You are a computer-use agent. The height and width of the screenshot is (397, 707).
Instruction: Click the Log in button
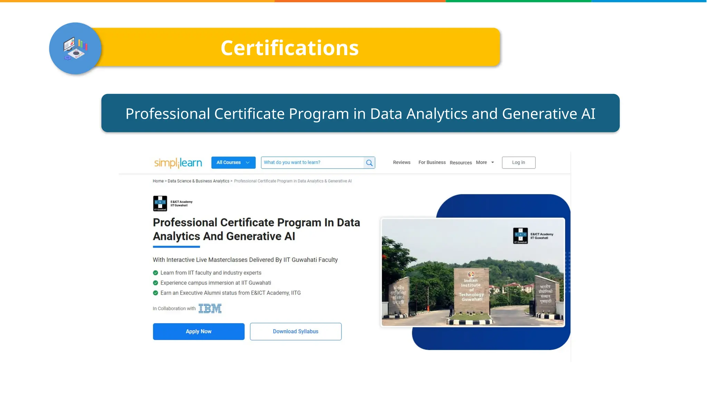click(x=519, y=162)
